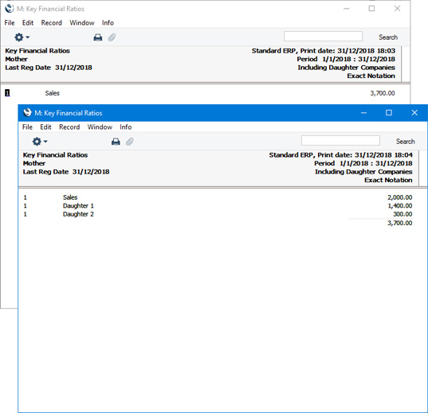This screenshot has width=428, height=413.
Task: Click paperclip attachments icon in back window
Action: click(x=112, y=37)
